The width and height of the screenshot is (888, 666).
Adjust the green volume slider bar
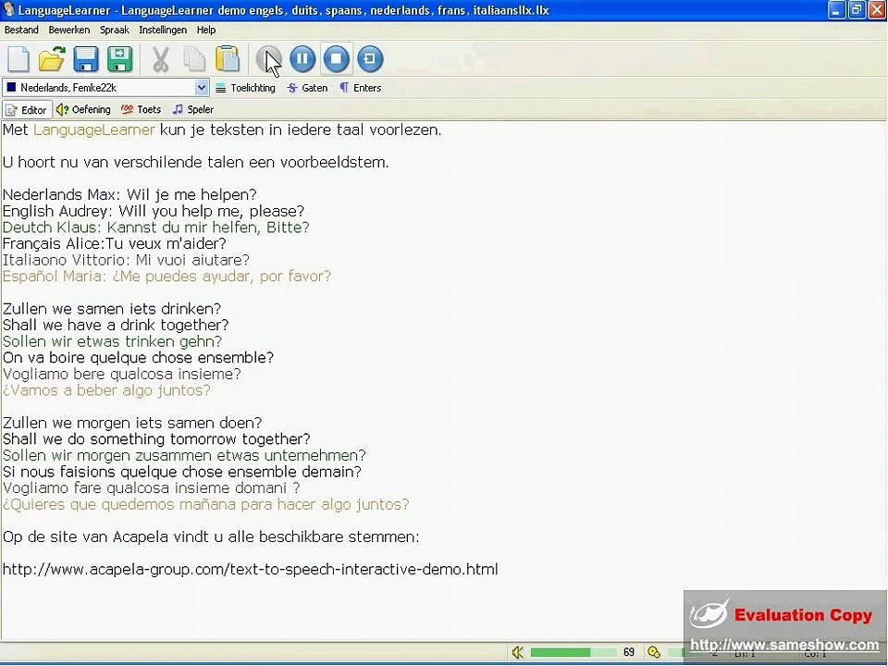tap(573, 652)
